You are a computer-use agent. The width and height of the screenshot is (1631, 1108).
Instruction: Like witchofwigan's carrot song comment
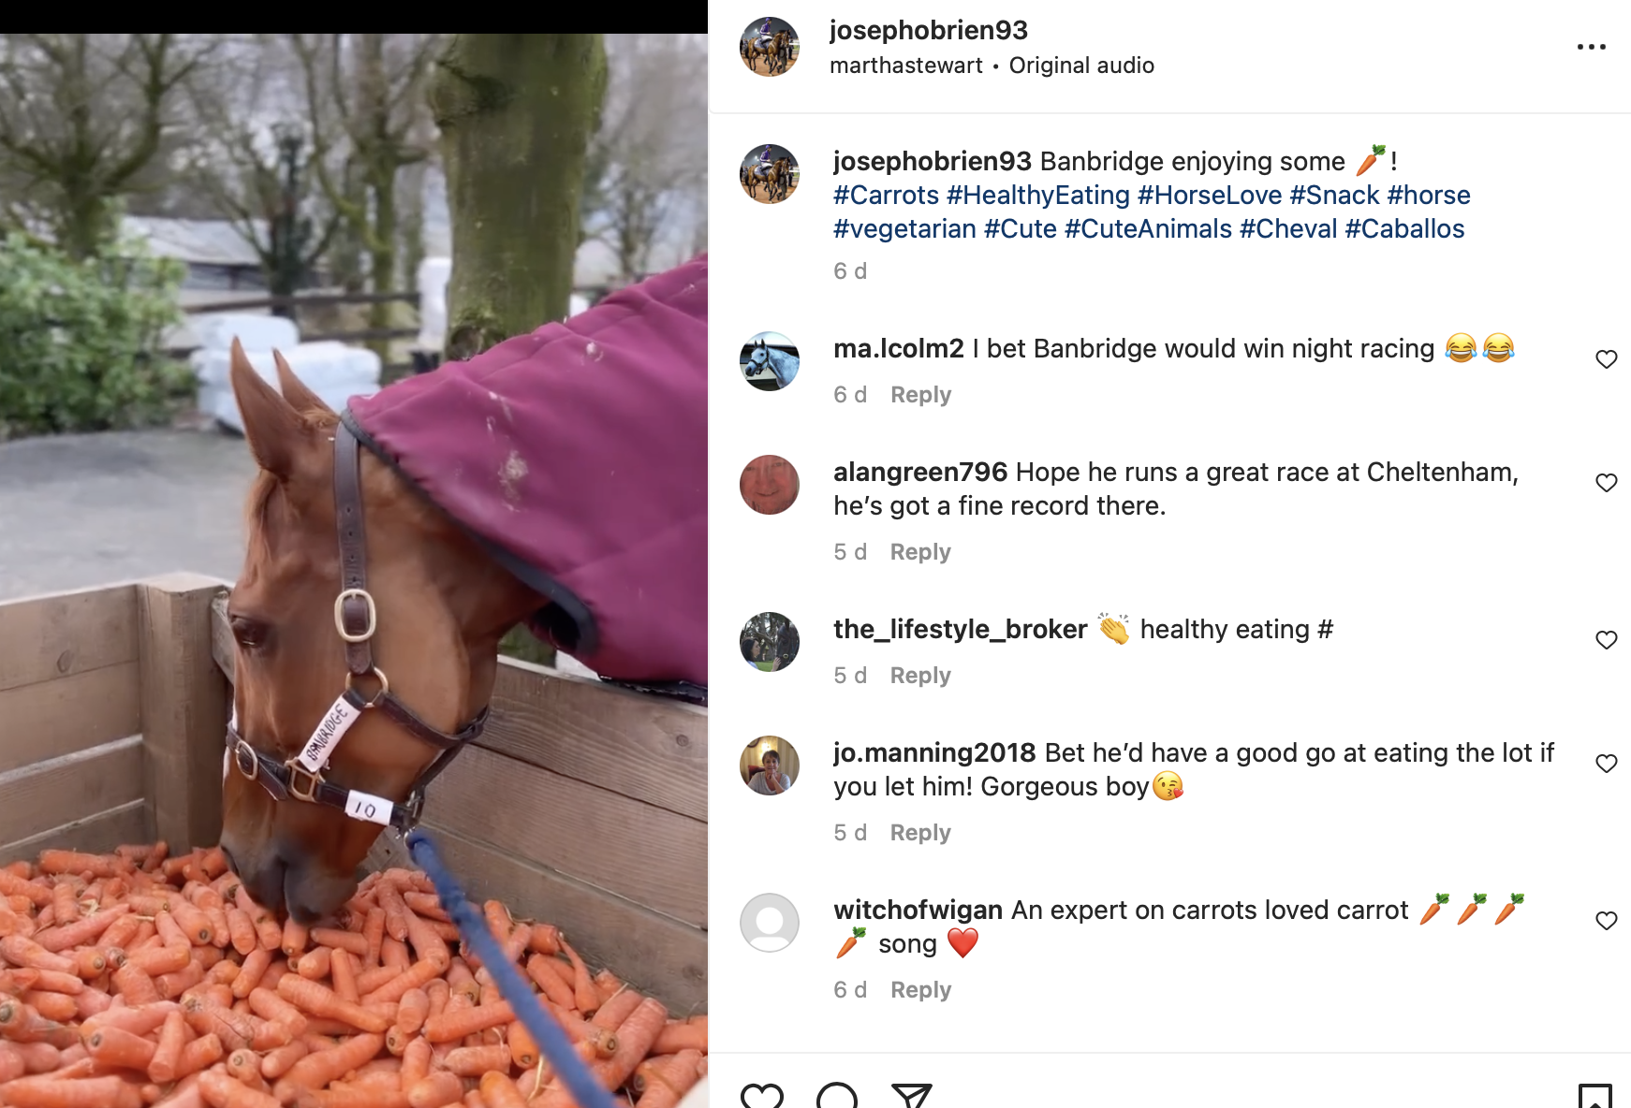(x=1607, y=921)
